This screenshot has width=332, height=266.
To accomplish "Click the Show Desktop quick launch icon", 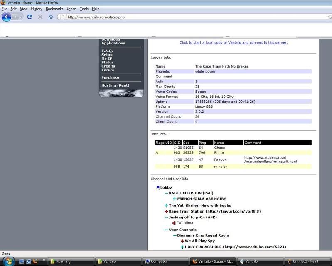I will click(x=21, y=261).
